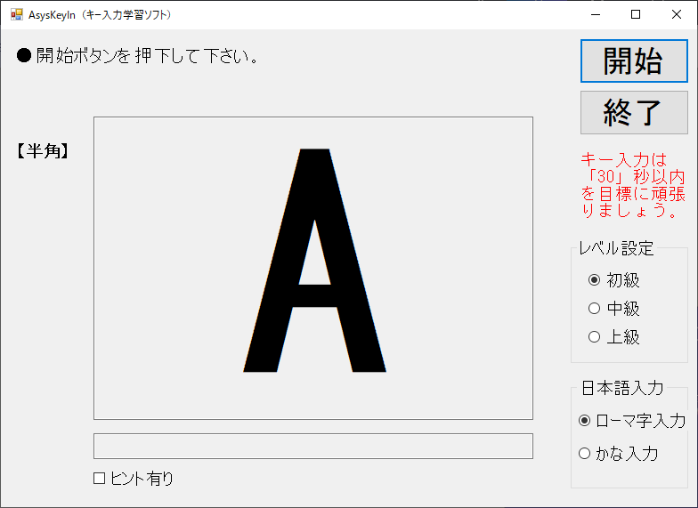Image resolution: width=698 pixels, height=508 pixels.
Task: Click the 【半角】 mode label
Action: click(42, 151)
